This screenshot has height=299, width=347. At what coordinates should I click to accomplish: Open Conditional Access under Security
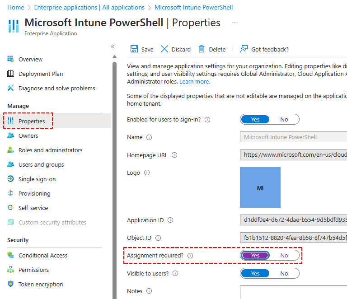click(43, 255)
